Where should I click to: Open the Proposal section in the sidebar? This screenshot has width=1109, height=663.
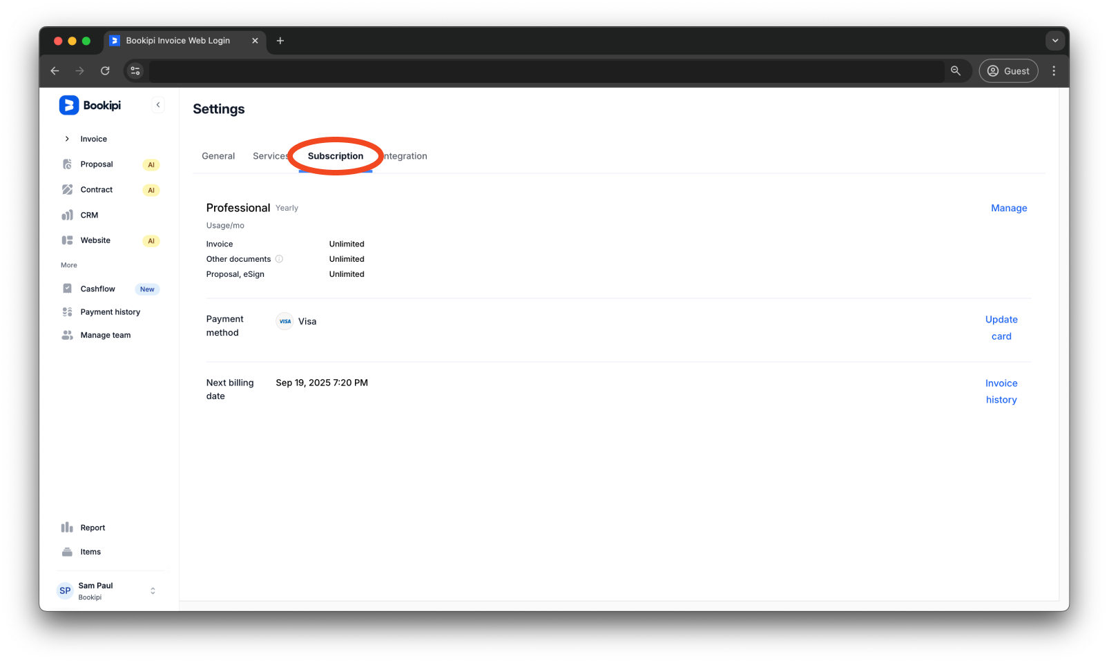coord(96,164)
